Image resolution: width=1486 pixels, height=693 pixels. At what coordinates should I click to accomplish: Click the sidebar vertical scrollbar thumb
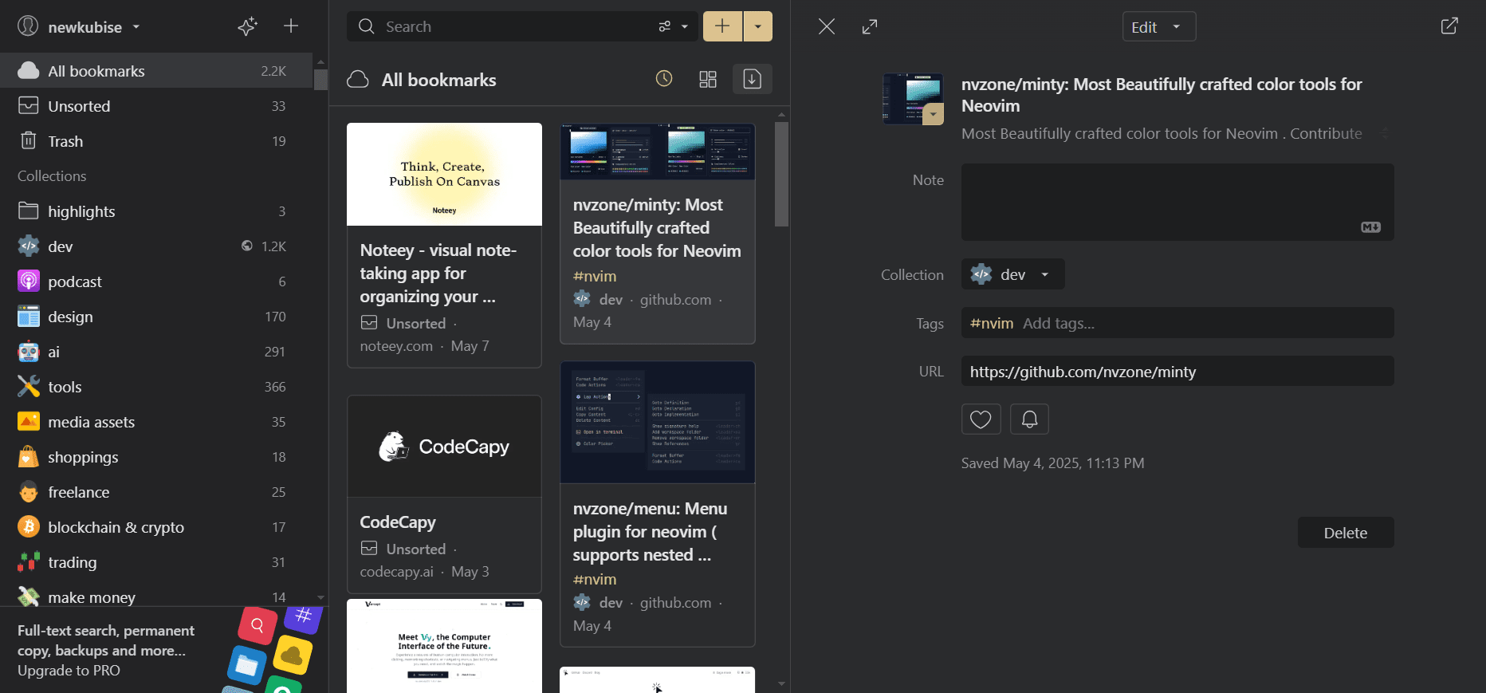click(x=320, y=80)
